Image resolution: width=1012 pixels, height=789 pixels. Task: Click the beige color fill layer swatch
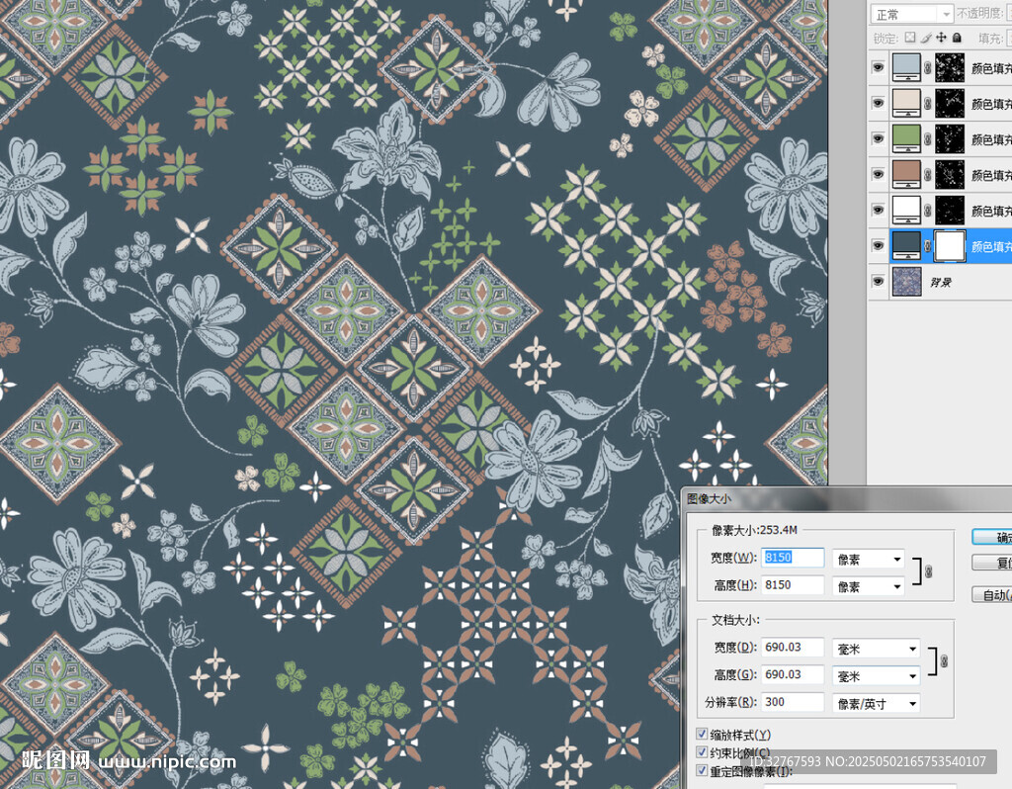[x=905, y=103]
